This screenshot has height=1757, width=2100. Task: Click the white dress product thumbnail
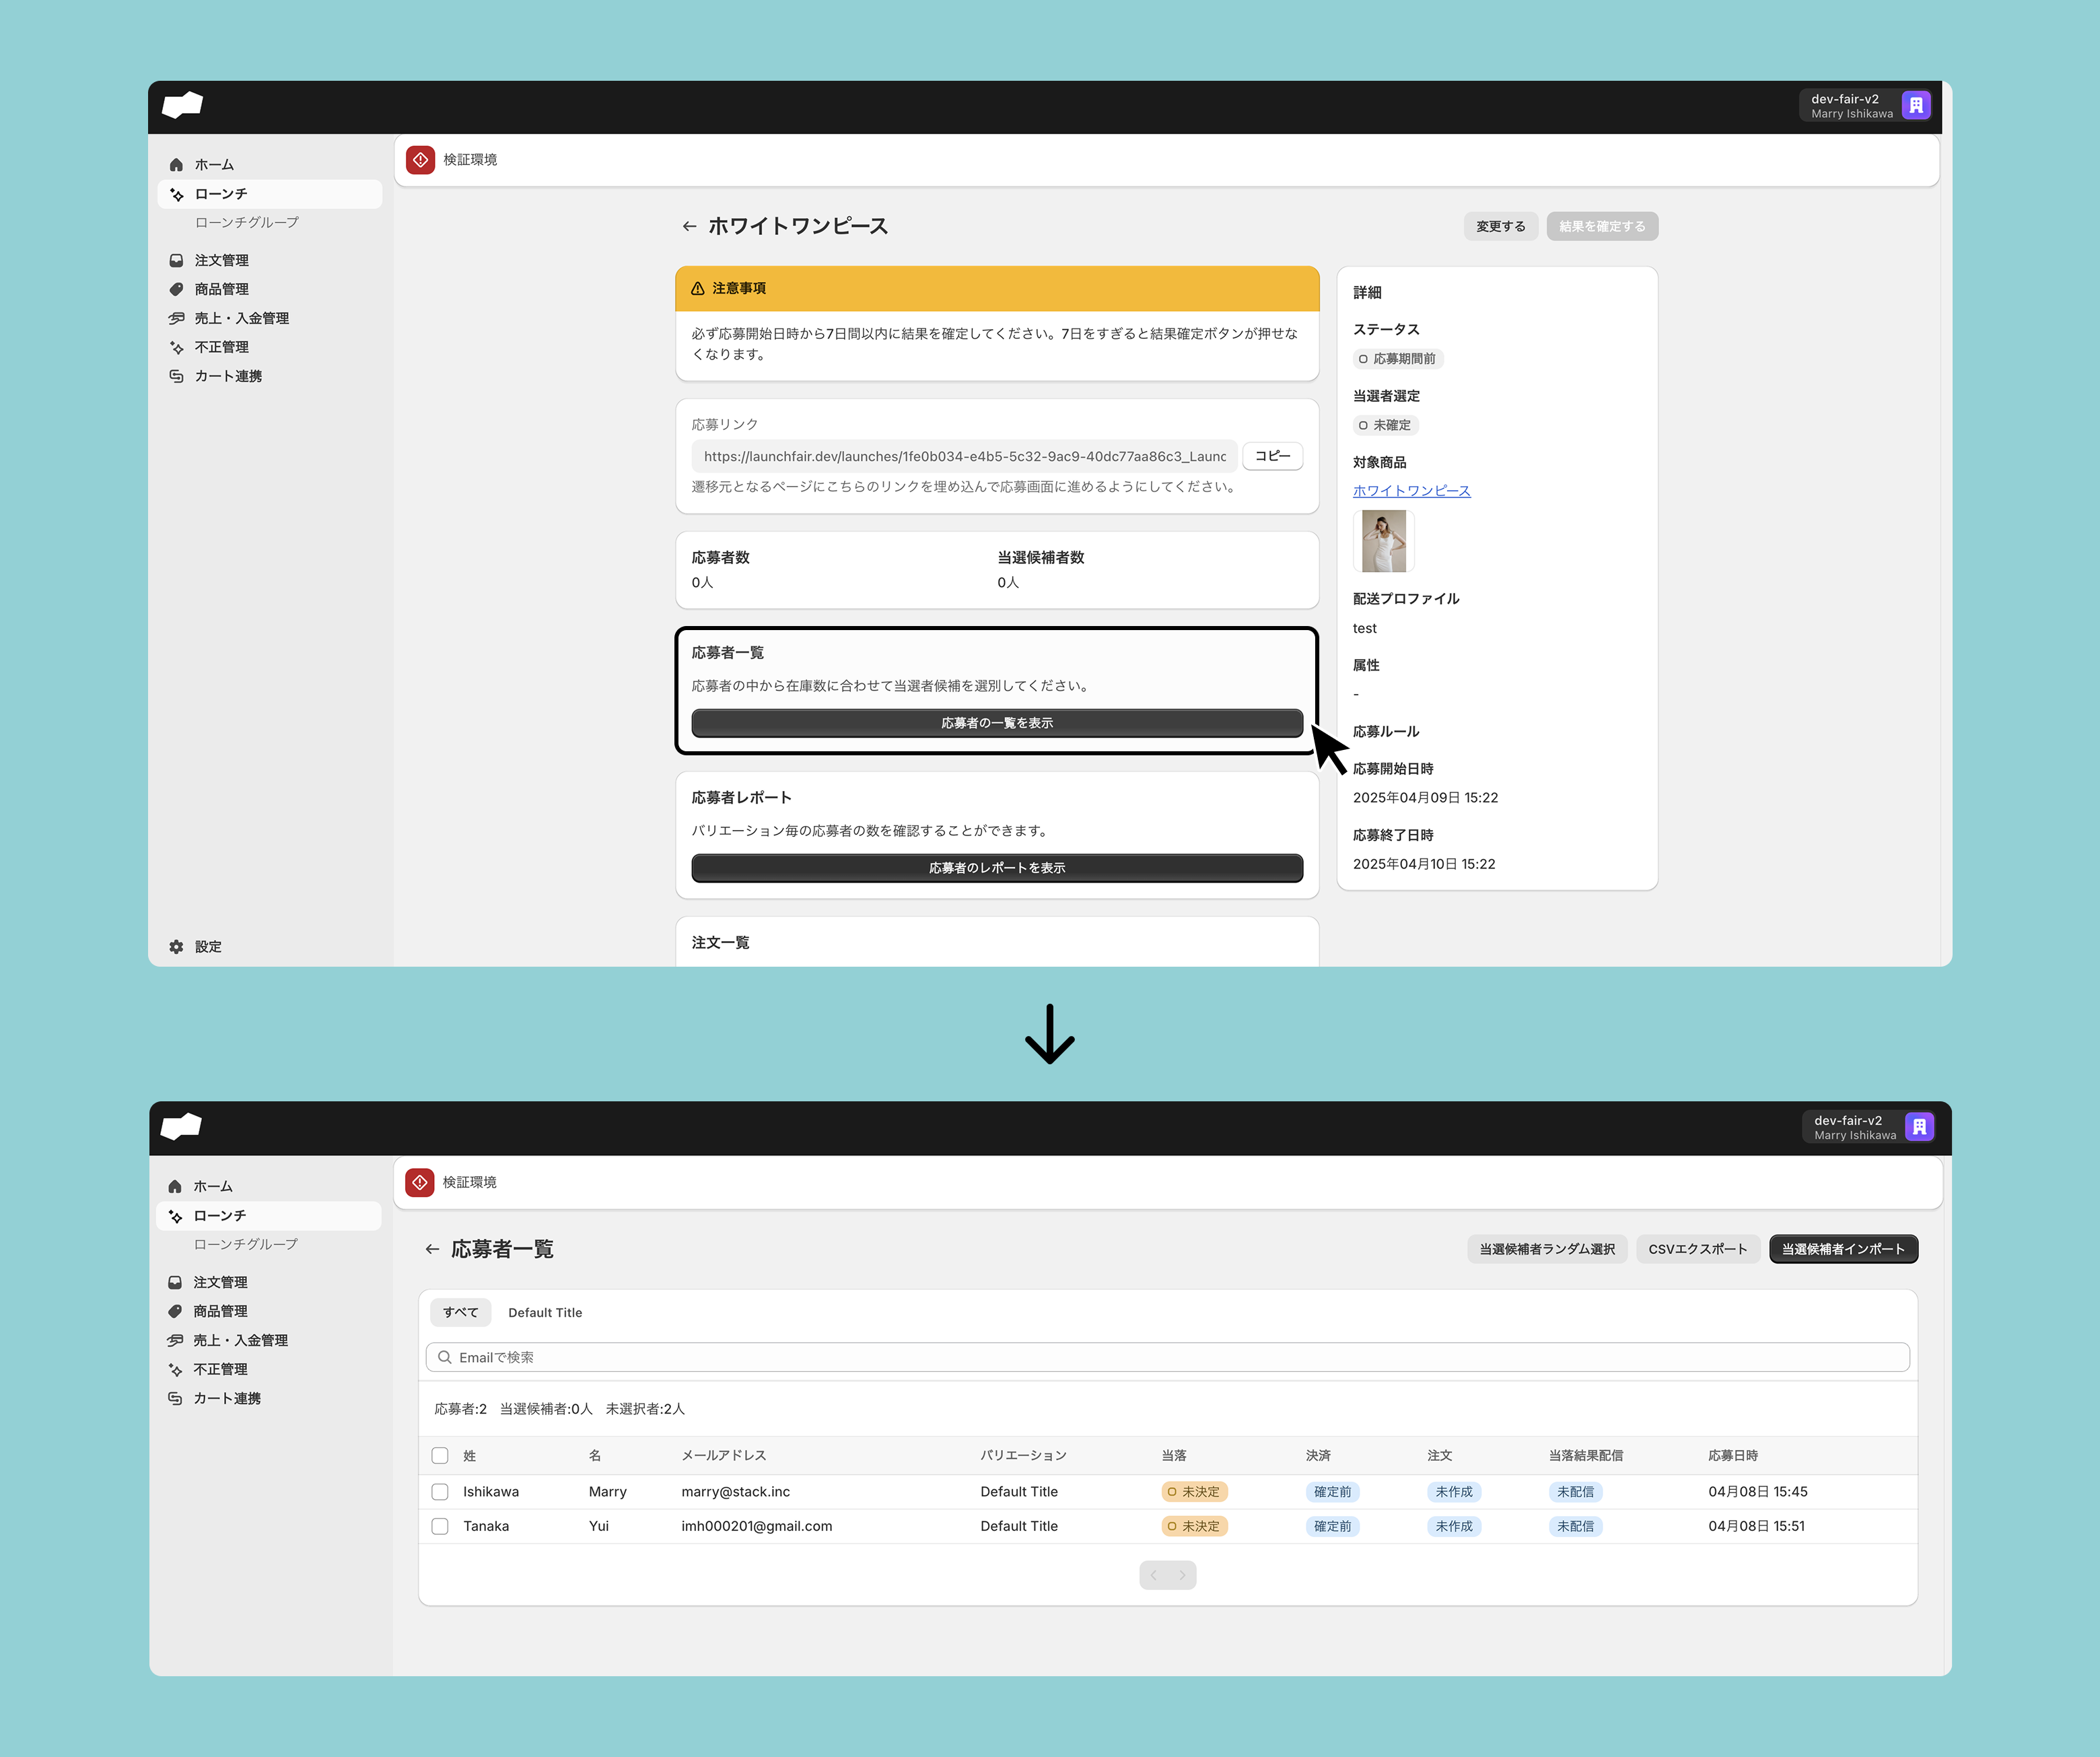1384,541
